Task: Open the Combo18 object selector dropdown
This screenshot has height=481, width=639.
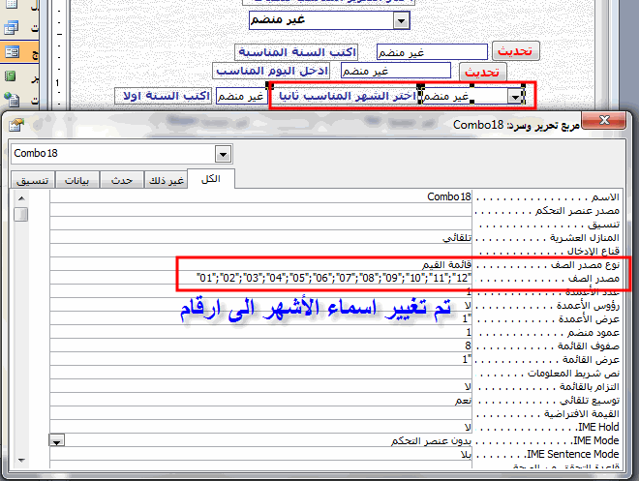Action: point(223,154)
